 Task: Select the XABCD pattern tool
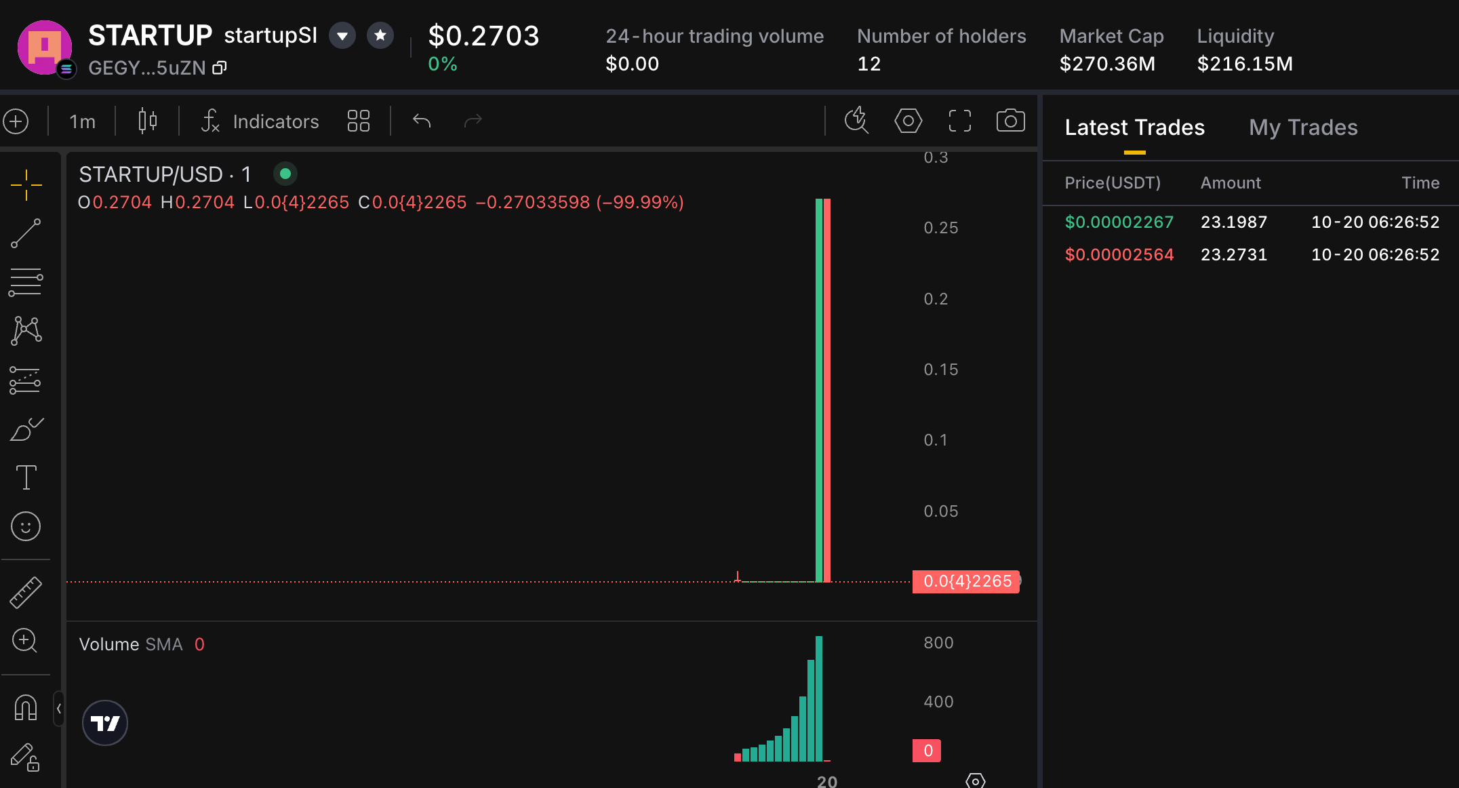coord(26,331)
